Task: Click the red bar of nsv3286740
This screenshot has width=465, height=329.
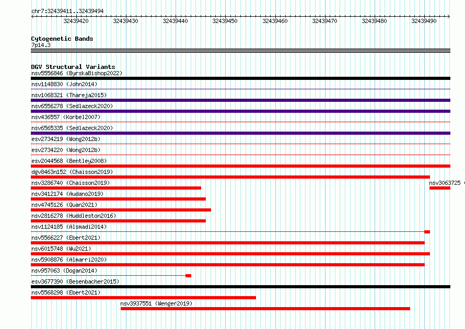Action: click(x=116, y=188)
